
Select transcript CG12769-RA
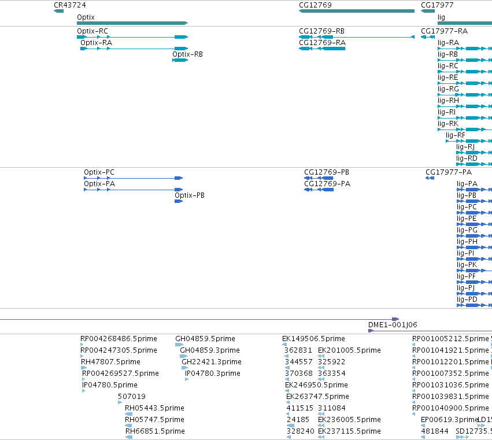[322, 49]
